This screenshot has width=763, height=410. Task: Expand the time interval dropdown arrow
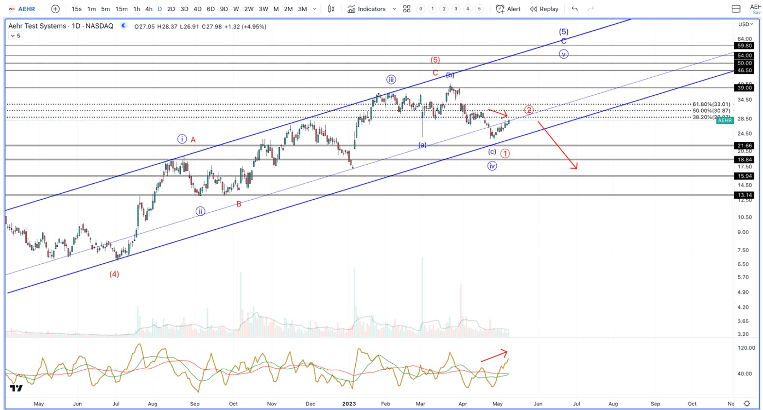[x=315, y=9]
